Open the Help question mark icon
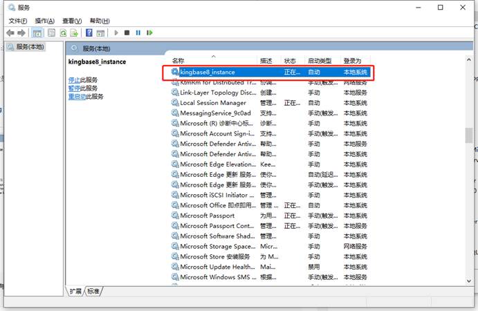Viewport: 478px width, 311px height. (x=89, y=32)
